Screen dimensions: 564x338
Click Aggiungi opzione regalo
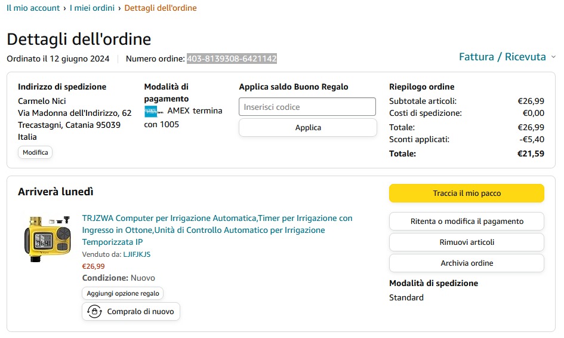click(122, 293)
